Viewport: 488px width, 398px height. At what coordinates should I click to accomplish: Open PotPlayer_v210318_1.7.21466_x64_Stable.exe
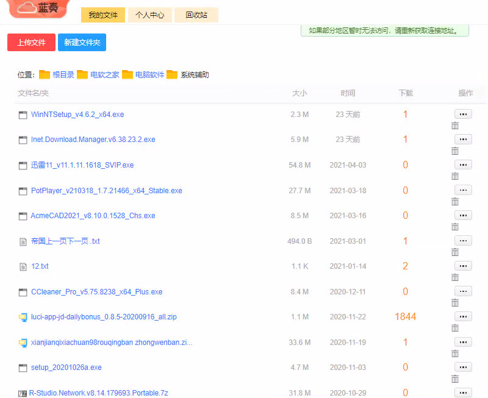click(x=106, y=191)
